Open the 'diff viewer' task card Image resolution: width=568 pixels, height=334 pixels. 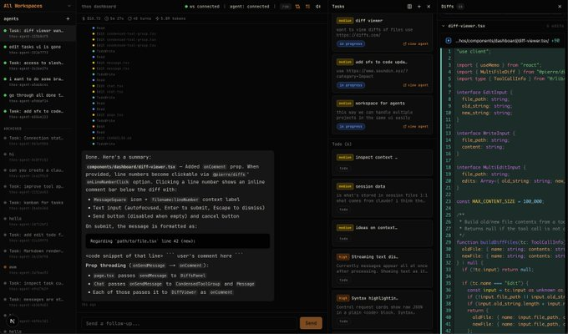click(383, 32)
